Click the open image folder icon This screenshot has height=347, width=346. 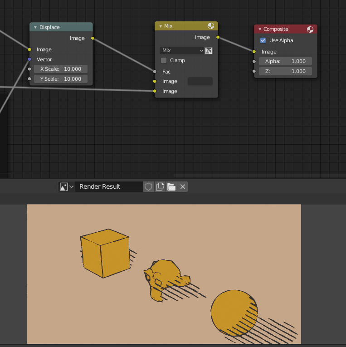pos(171,187)
